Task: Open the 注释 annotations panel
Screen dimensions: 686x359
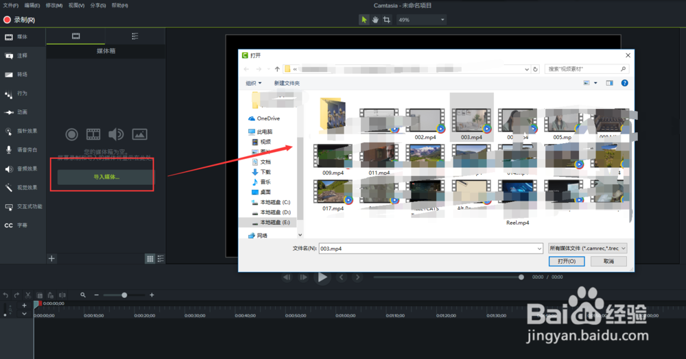Action: 23,56
